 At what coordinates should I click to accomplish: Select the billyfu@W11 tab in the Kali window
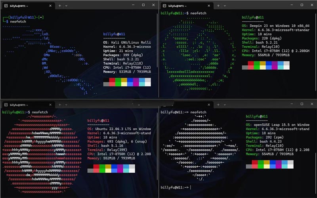click(26, 6)
